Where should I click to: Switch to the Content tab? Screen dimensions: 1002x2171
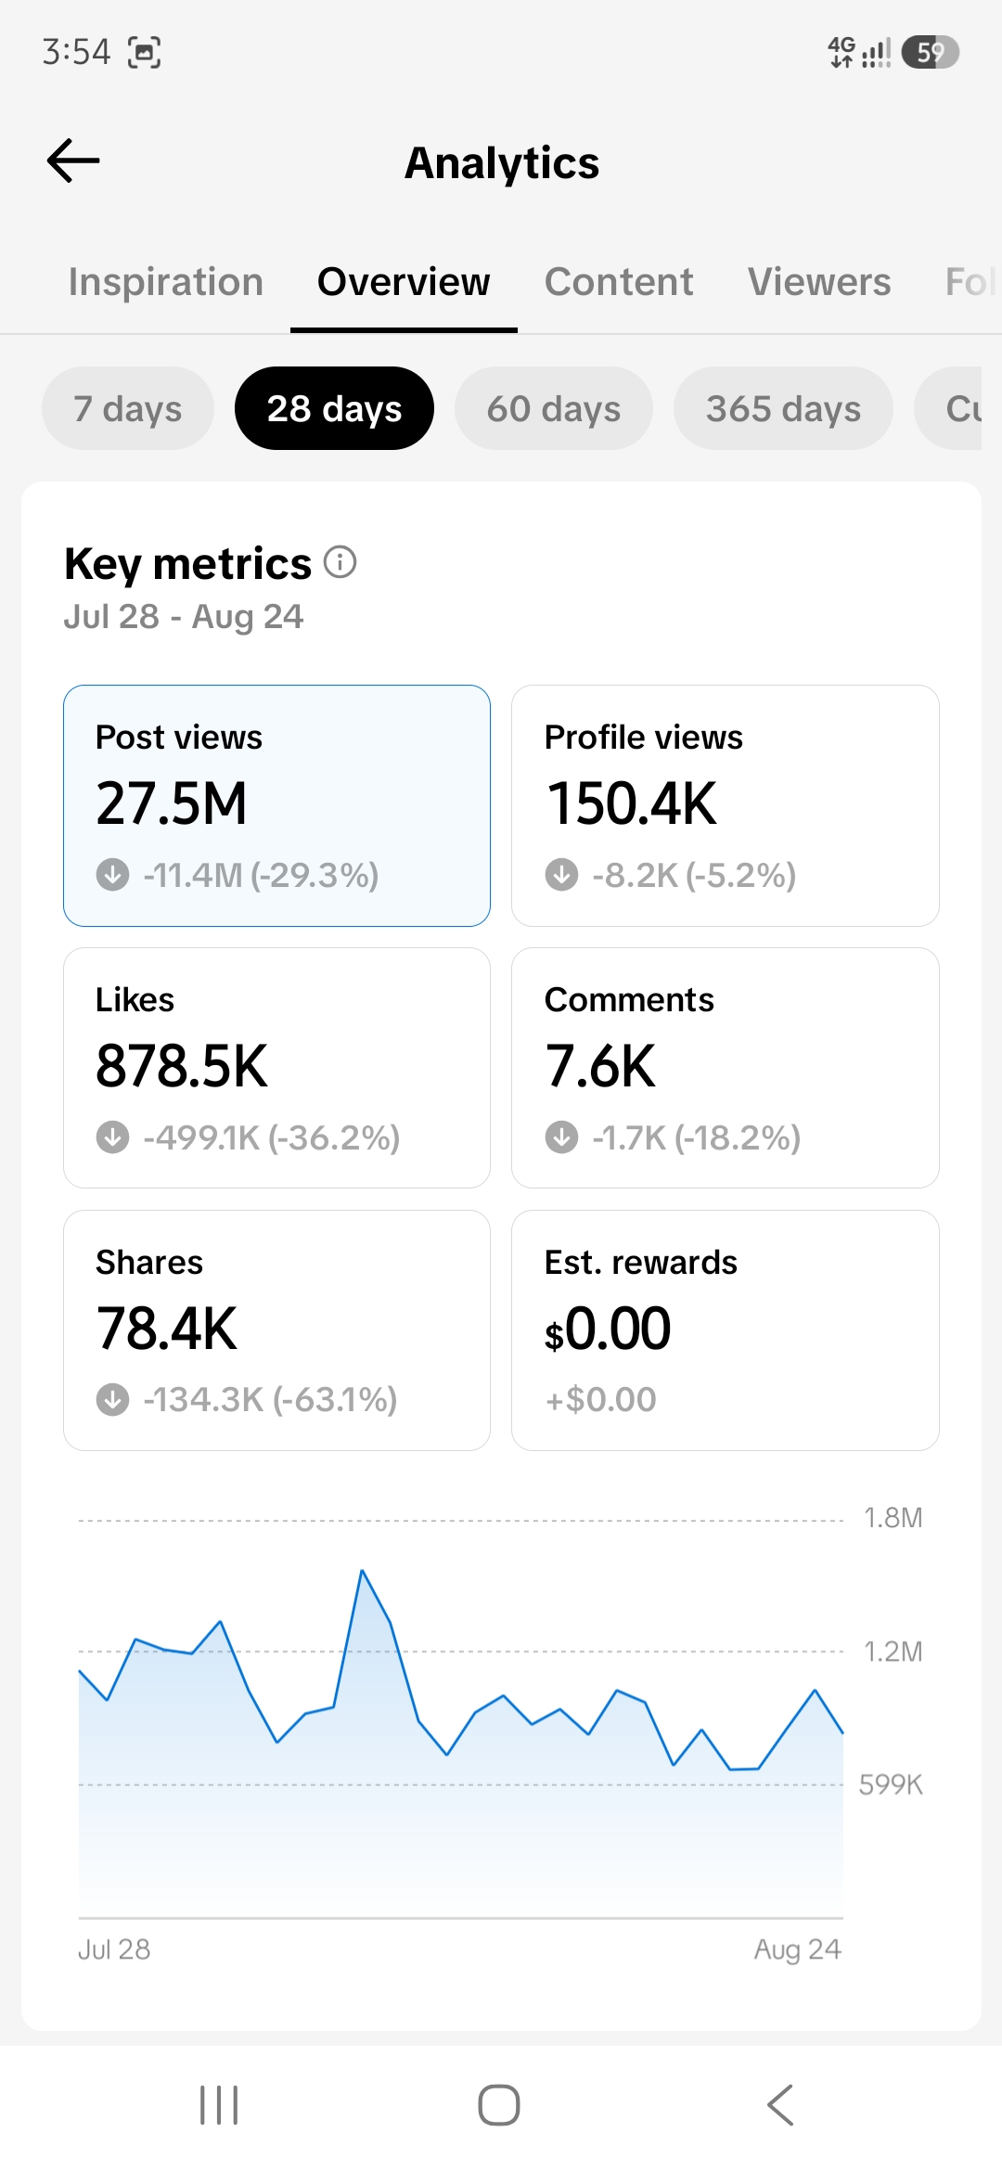(x=619, y=281)
